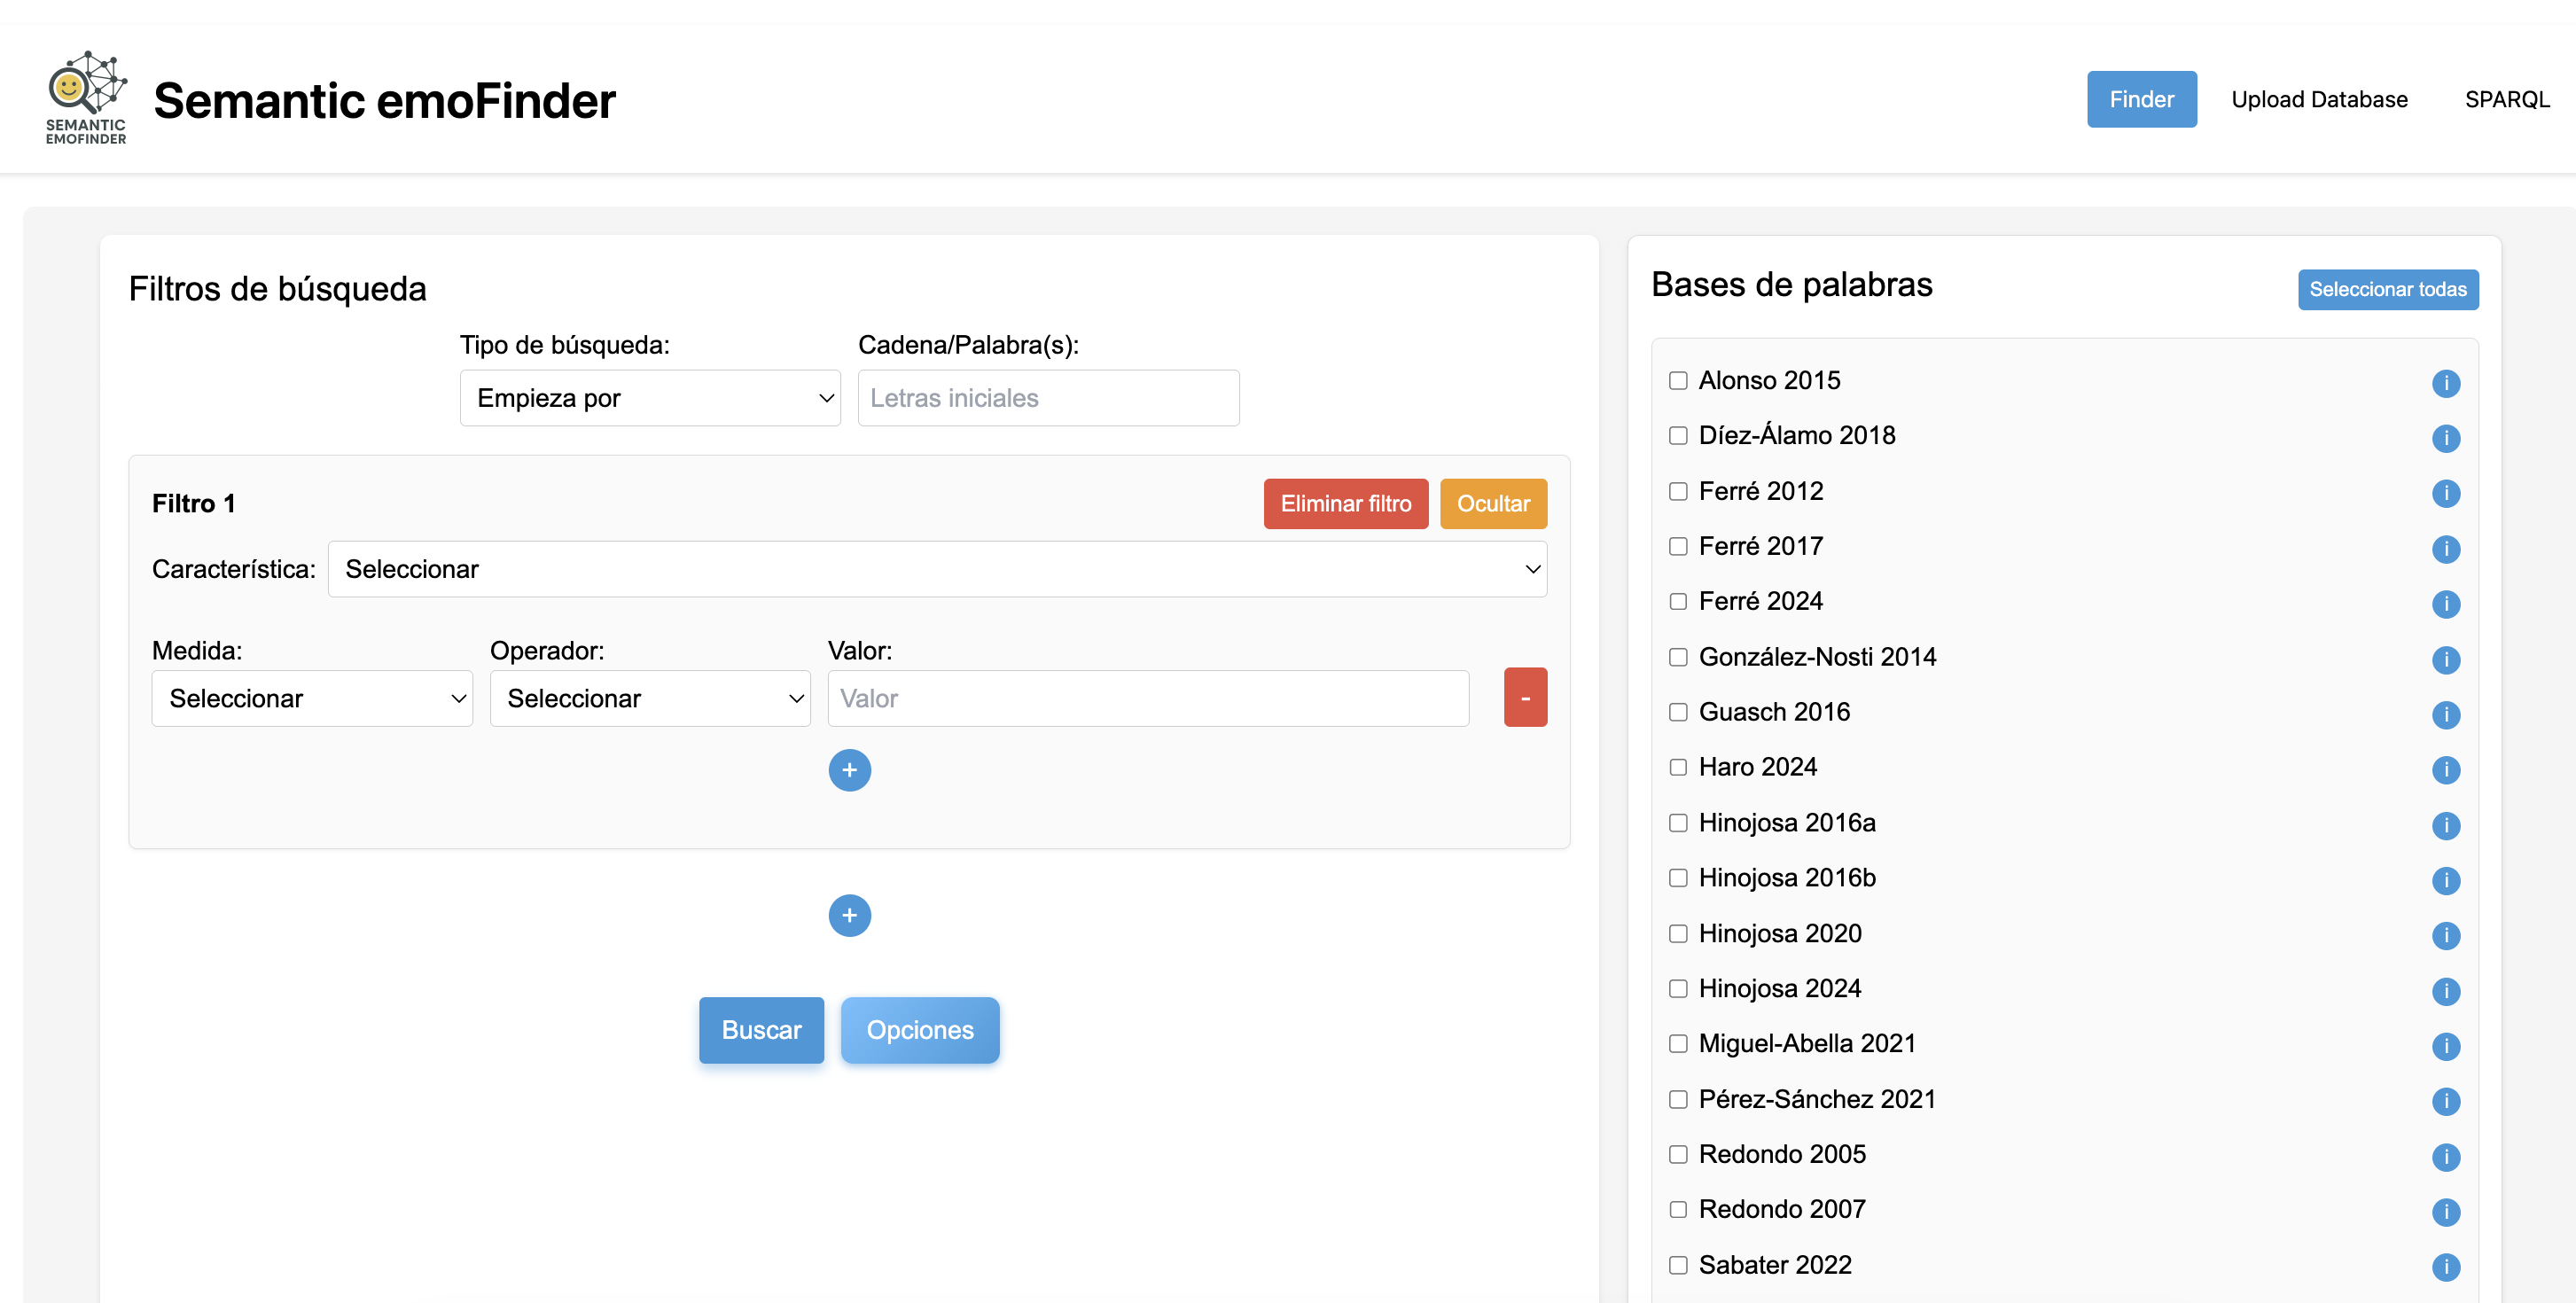View info for Hinojosa 2020 database

click(2445, 936)
